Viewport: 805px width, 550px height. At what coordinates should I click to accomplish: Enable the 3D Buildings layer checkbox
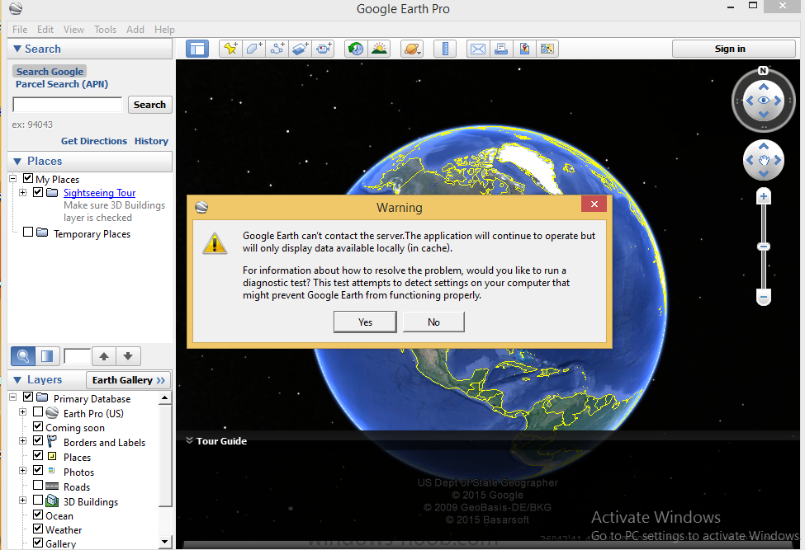tap(38, 499)
